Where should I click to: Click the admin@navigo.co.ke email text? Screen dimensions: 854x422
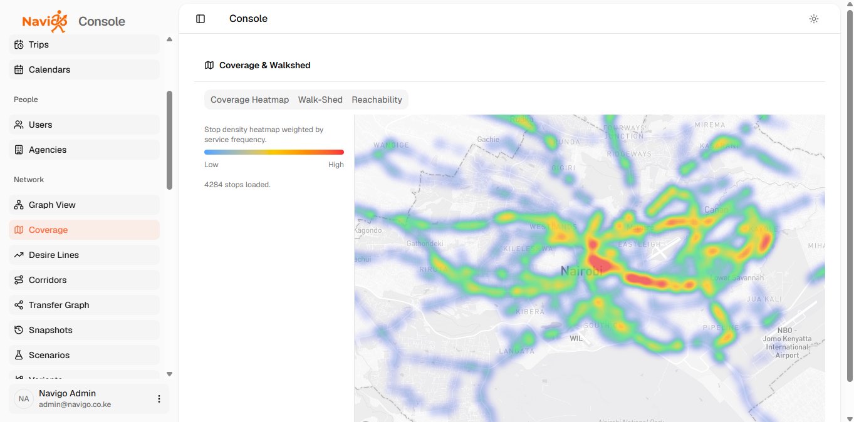[75, 404]
